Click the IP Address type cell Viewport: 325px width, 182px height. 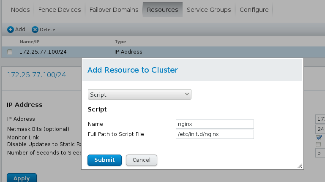pyautogui.click(x=128, y=52)
